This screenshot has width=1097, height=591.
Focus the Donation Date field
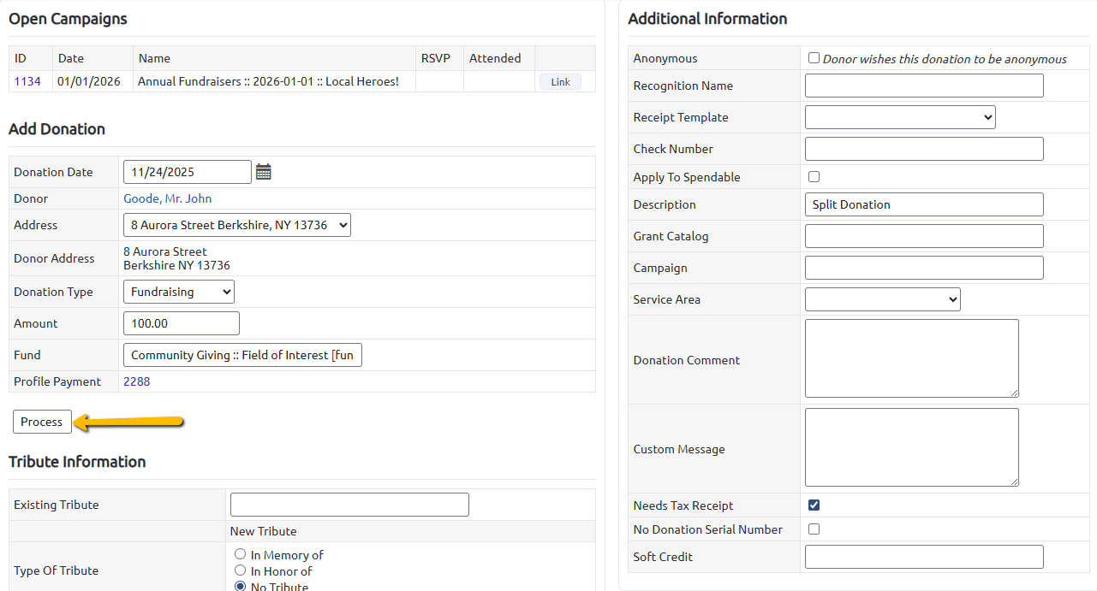(188, 172)
